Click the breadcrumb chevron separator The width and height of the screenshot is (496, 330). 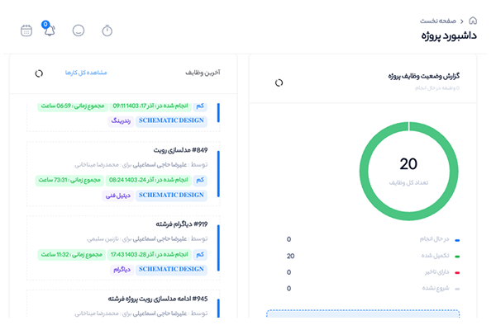(x=462, y=21)
